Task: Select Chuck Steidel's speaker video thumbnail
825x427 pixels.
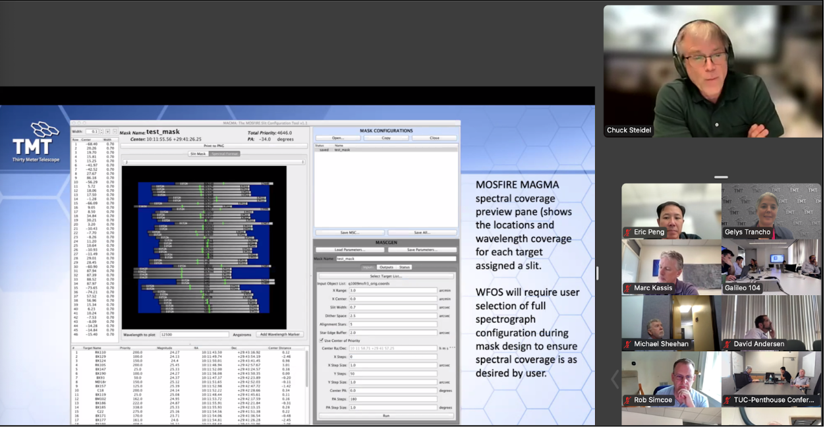Action: coord(712,71)
